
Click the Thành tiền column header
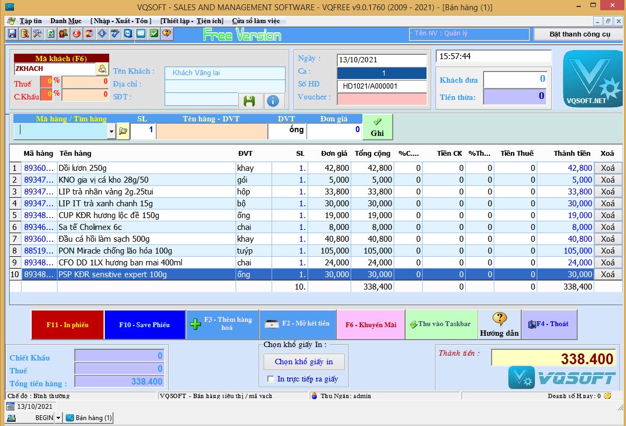(x=572, y=154)
